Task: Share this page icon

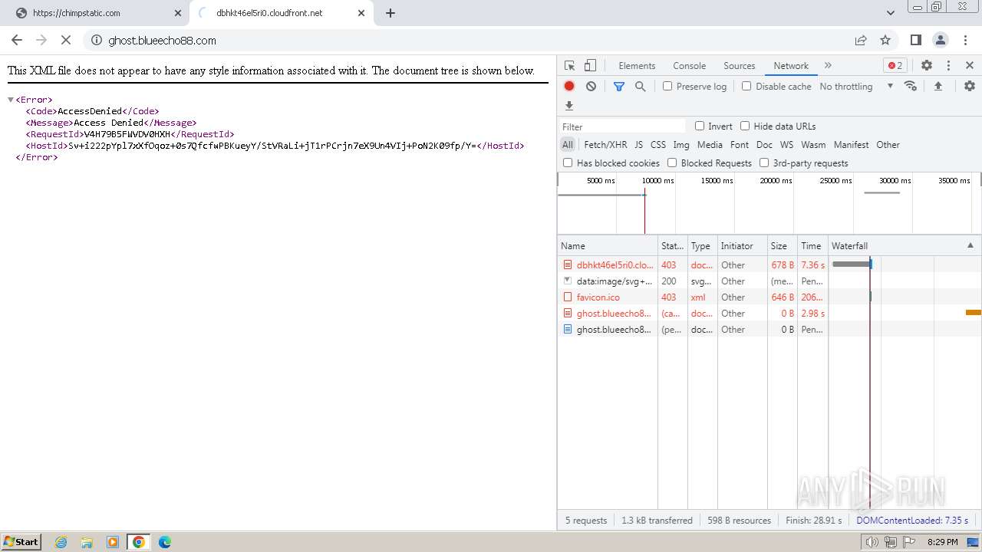Action: pos(861,40)
